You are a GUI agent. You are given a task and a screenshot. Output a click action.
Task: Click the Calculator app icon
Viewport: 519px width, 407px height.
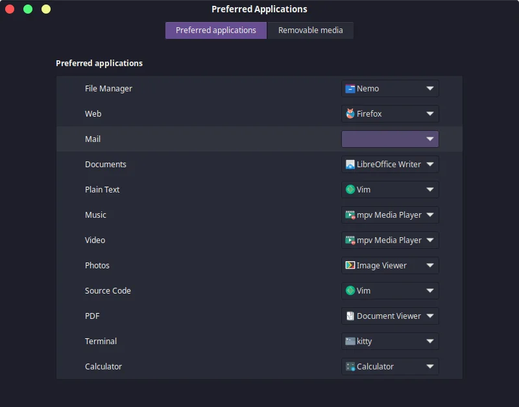(350, 366)
